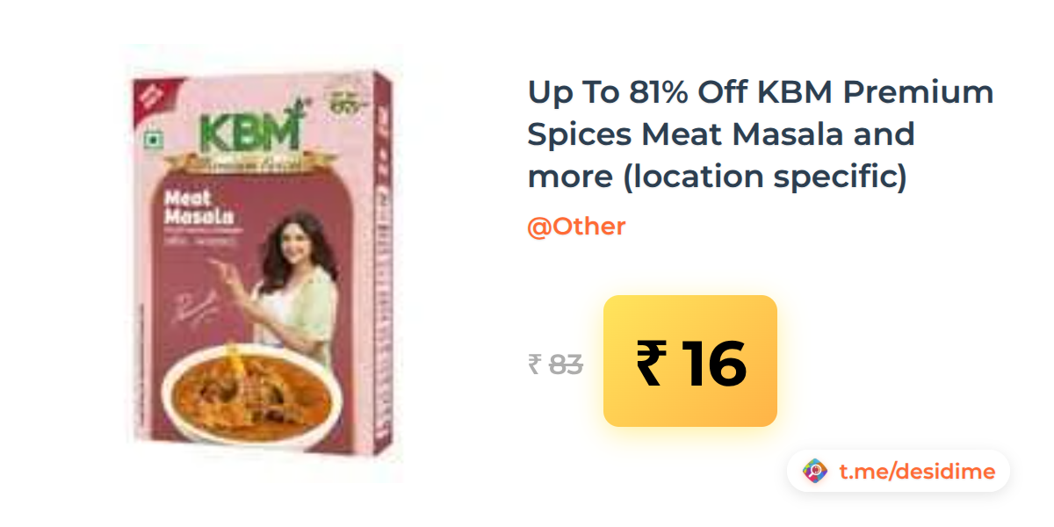
Task: Click the DesiDime logo icon
Action: [x=815, y=472]
